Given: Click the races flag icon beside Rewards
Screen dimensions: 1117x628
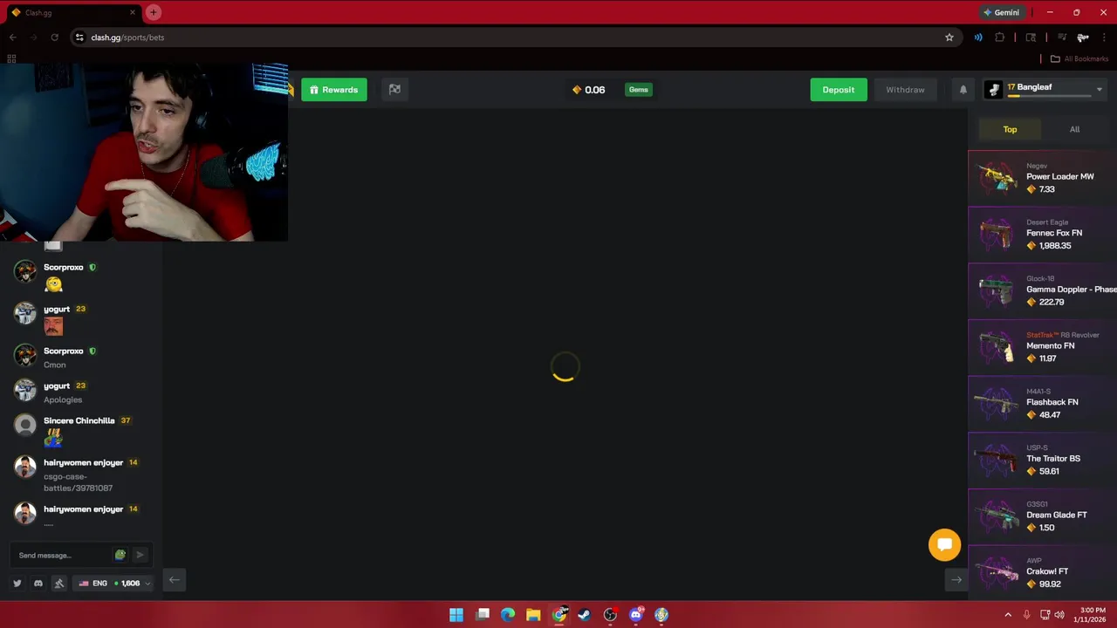Looking at the screenshot, I should click(x=394, y=89).
